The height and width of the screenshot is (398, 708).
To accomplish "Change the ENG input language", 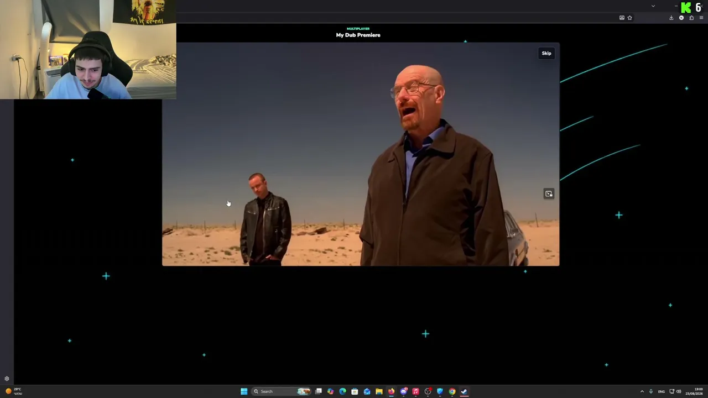I will pos(662,391).
